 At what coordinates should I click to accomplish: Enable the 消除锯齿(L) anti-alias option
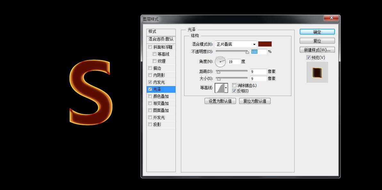[x=234, y=85]
